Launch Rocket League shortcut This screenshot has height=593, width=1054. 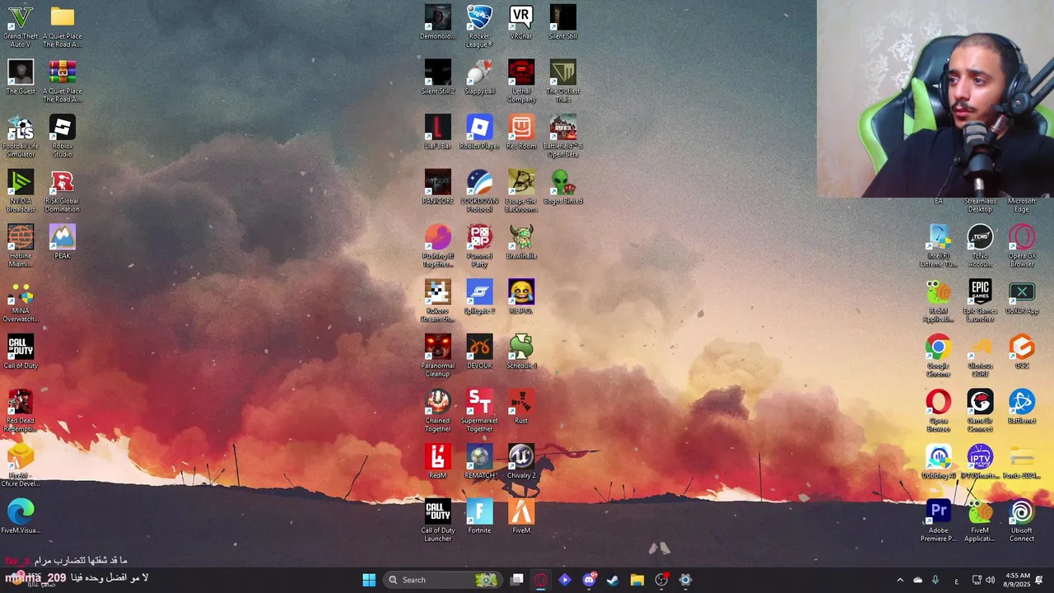[479, 25]
